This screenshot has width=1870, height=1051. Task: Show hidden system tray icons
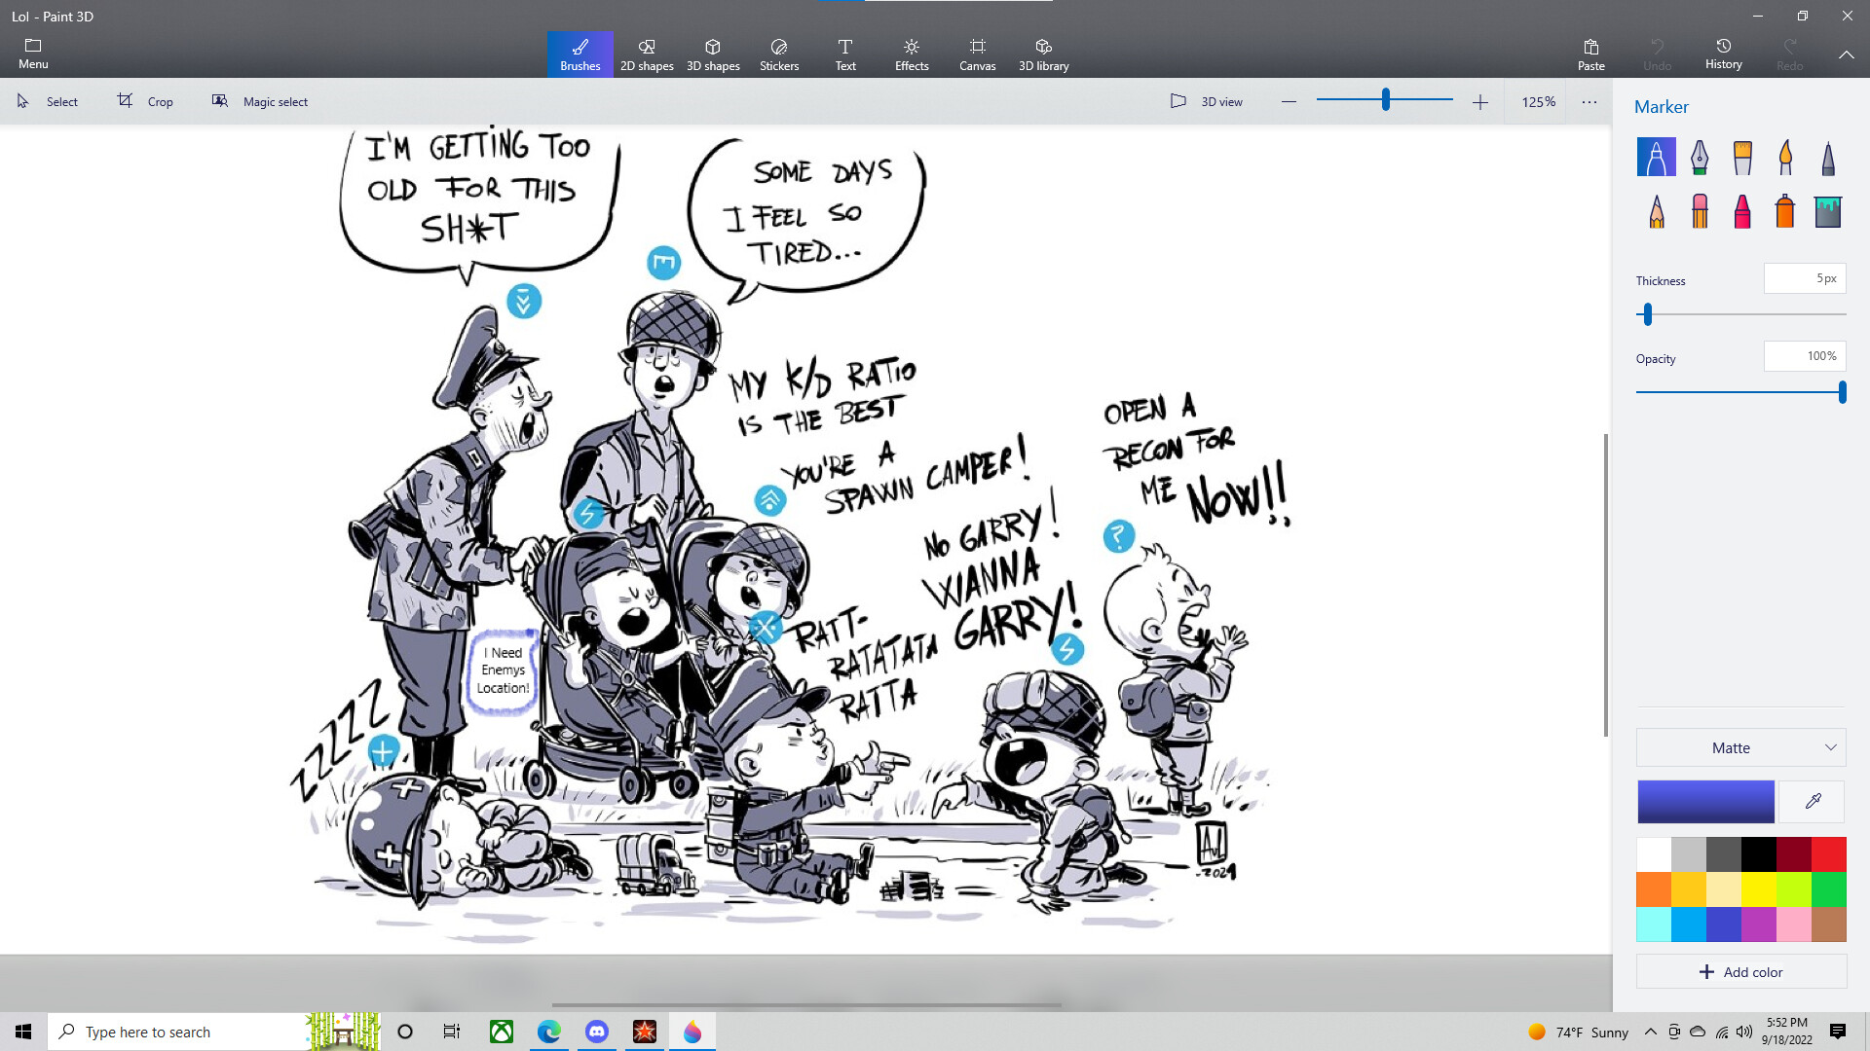1650,1032
